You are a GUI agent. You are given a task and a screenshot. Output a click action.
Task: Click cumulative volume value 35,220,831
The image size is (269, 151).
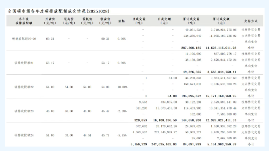point(193,78)
